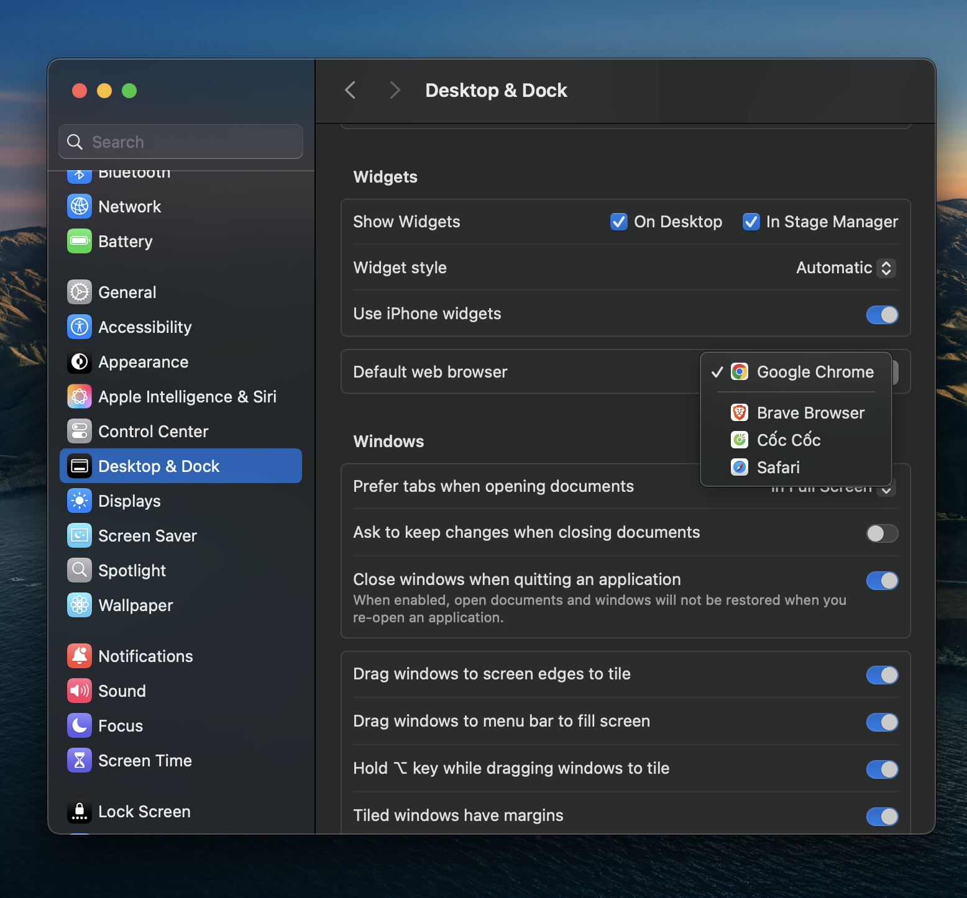Turn off Tiled windows have margins

coord(882,817)
